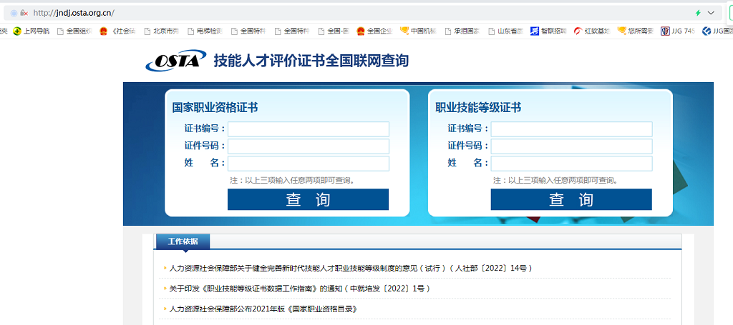Image resolution: width=733 pixels, height=325 pixels.
Task: Click 证件号码 field under 职业技能等级证书
Action: (x=571, y=146)
